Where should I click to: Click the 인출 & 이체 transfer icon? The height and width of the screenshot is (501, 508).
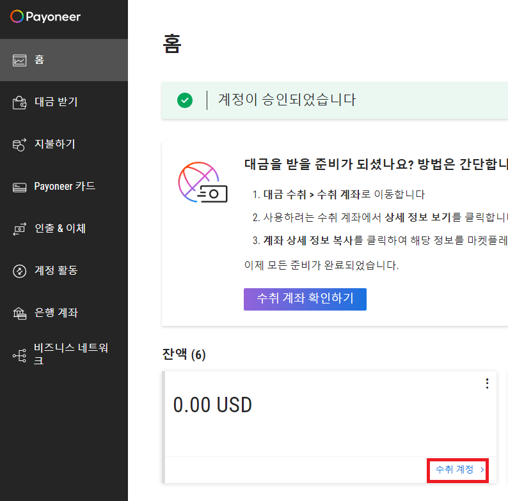(x=19, y=229)
